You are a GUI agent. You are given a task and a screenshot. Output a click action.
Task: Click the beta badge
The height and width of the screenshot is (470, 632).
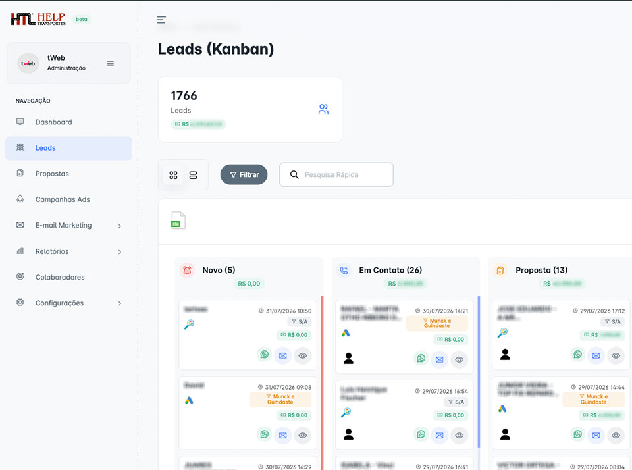tap(82, 19)
